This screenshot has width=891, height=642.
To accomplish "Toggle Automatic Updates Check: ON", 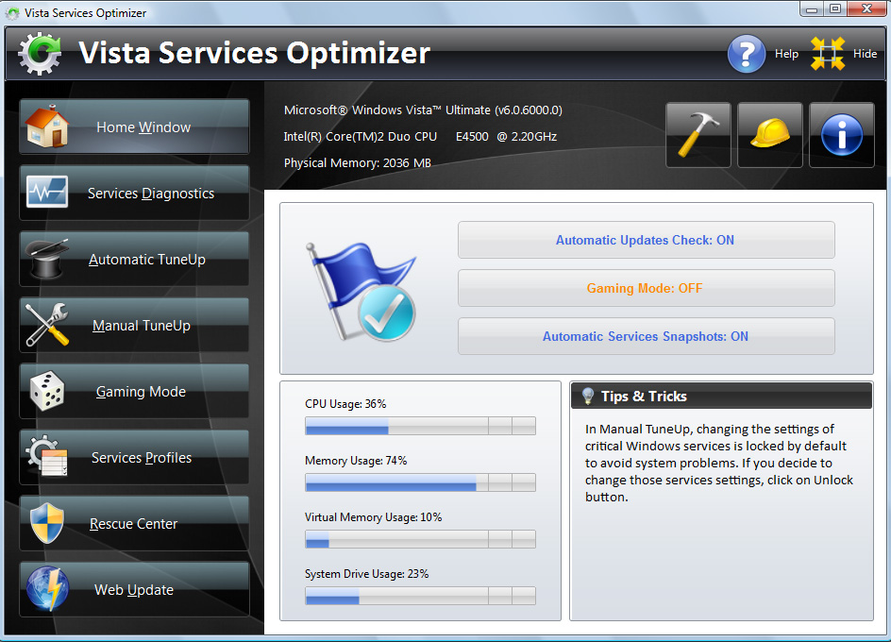I will [x=647, y=240].
